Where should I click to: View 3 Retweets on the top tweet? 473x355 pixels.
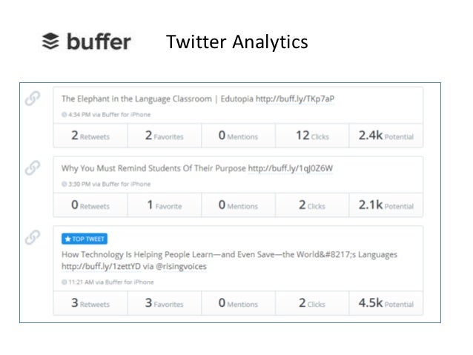90,303
